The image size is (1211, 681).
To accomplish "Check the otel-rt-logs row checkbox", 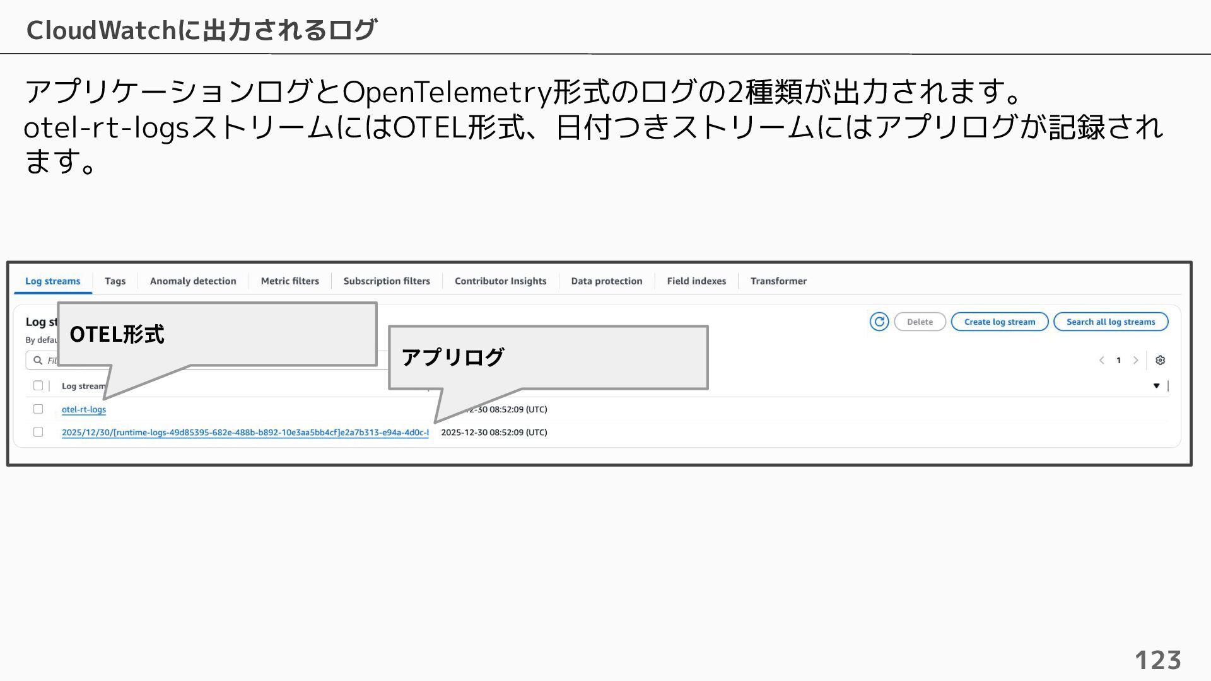I will tap(38, 409).
